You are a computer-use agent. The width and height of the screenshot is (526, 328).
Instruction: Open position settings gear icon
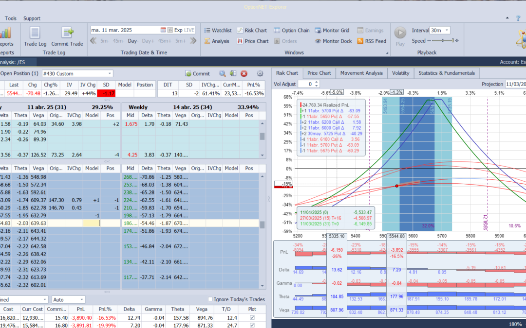coord(260,74)
